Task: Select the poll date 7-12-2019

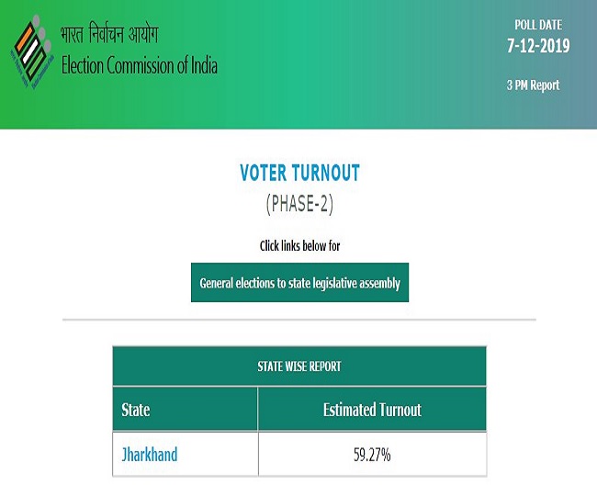Action: [x=536, y=44]
